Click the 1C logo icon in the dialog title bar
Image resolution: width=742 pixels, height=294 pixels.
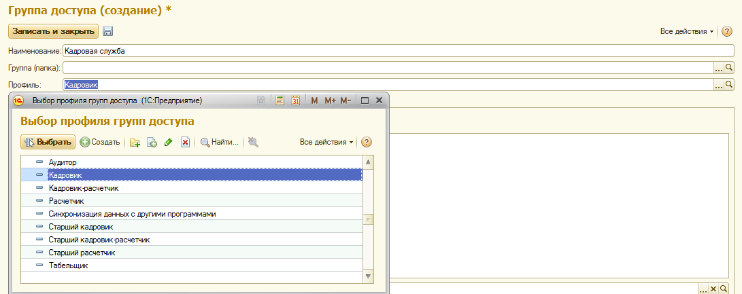click(x=19, y=100)
